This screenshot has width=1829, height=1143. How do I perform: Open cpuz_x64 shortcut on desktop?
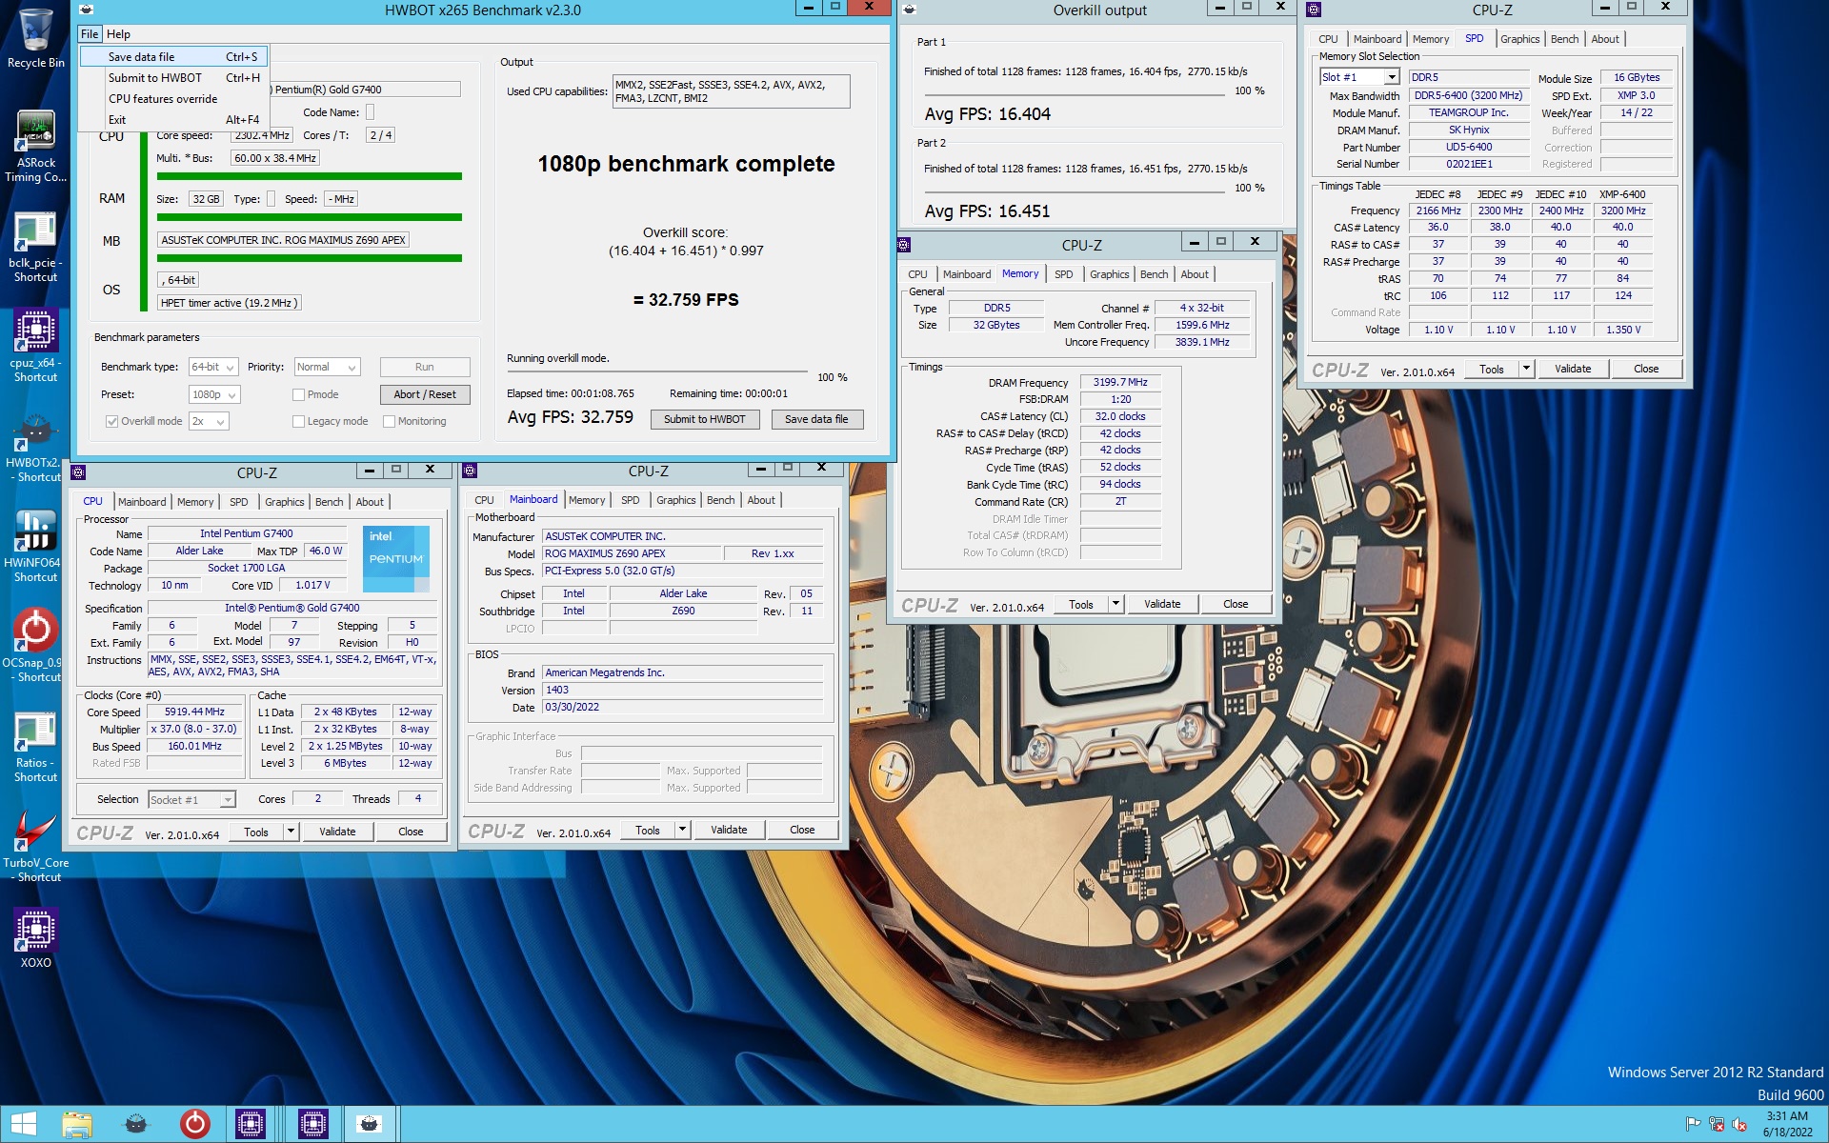click(x=35, y=347)
